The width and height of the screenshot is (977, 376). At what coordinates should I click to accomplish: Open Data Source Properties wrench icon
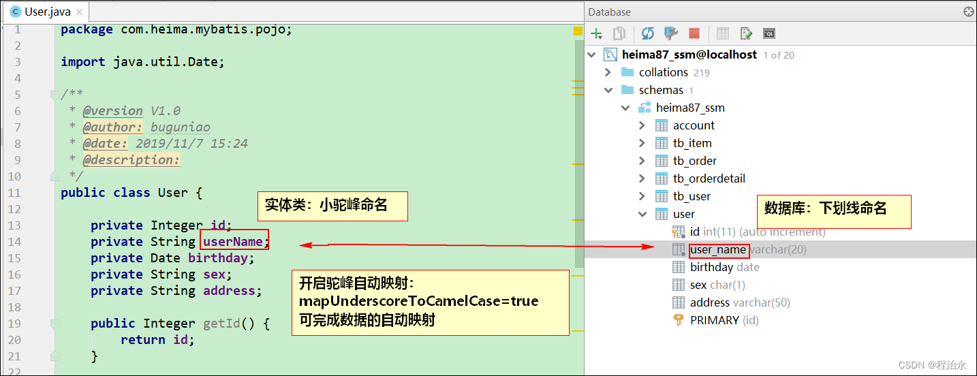(671, 33)
